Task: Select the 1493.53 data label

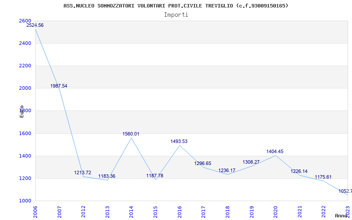Action: pyautogui.click(x=179, y=142)
